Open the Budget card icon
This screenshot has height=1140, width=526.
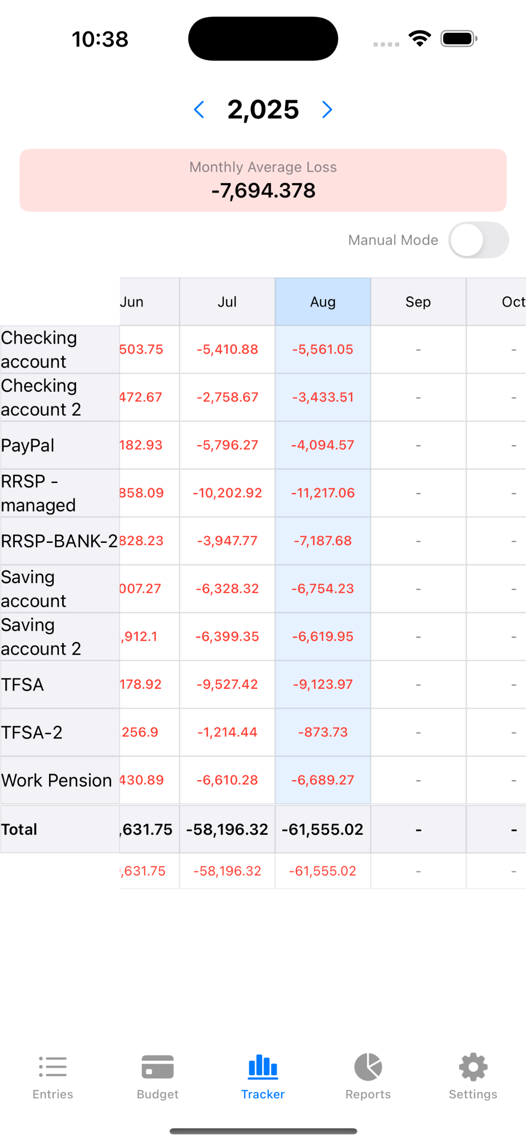tap(157, 1067)
